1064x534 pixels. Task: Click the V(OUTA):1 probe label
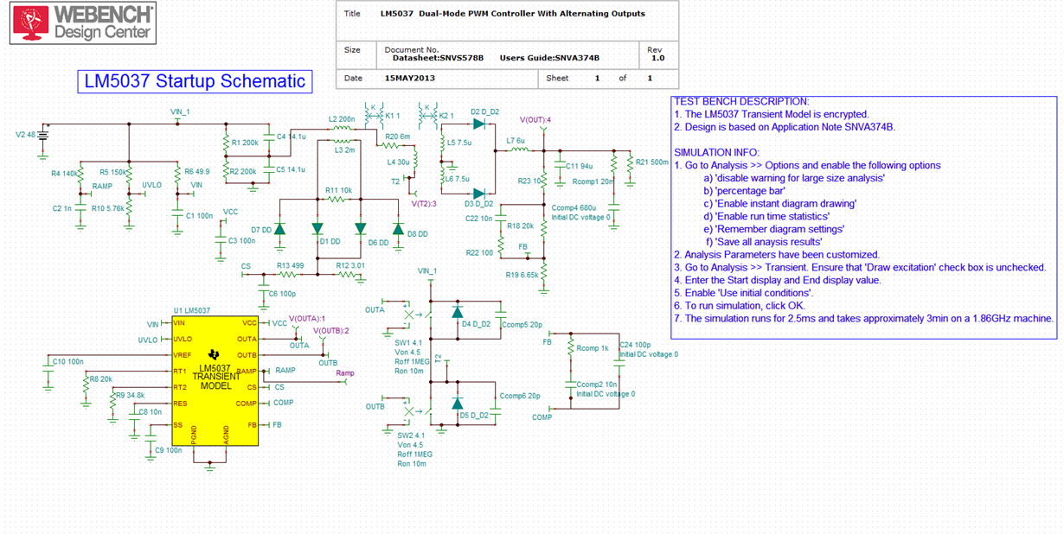307,319
